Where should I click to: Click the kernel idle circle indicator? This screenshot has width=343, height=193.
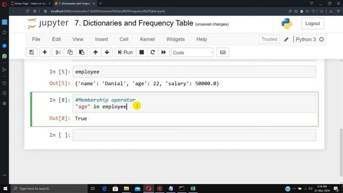click(x=322, y=39)
